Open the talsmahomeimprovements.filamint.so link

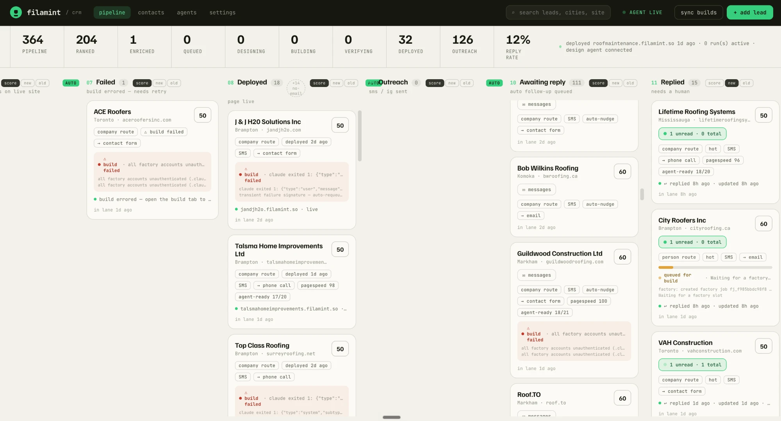[x=291, y=309]
